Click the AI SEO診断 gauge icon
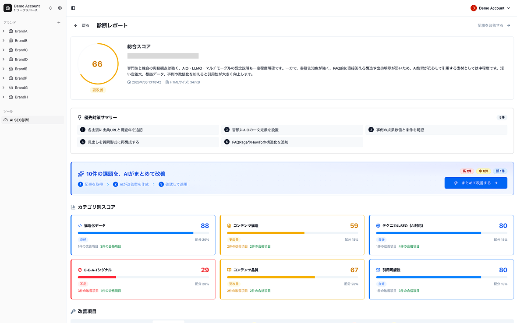This screenshot has height=323, width=517. tap(6, 120)
